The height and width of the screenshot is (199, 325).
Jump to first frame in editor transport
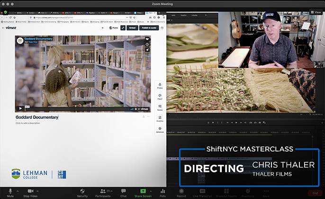click(227, 123)
